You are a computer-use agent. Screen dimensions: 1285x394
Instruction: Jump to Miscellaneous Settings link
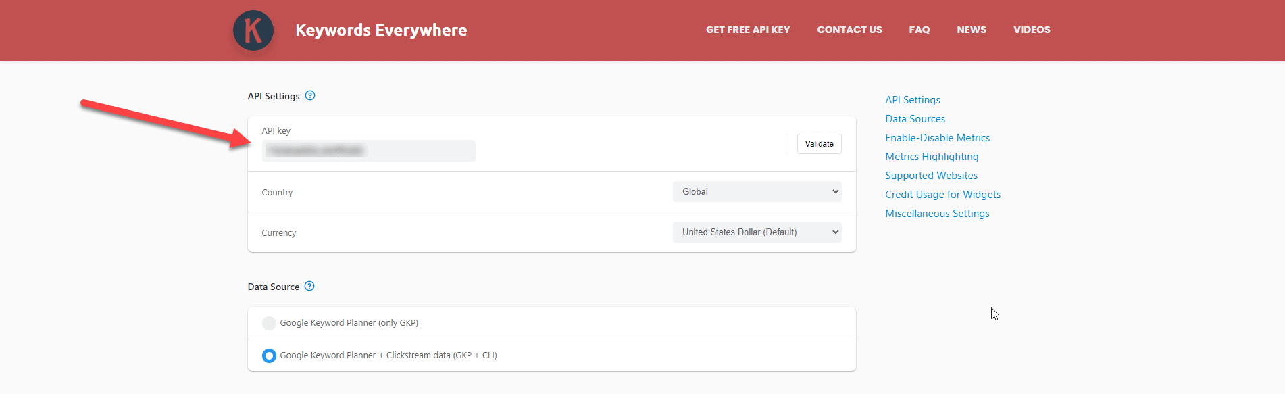coord(937,214)
